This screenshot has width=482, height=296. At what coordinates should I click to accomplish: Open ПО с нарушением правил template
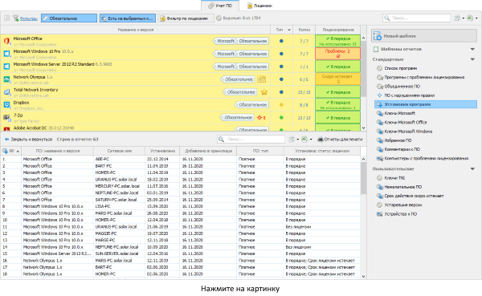(409, 95)
